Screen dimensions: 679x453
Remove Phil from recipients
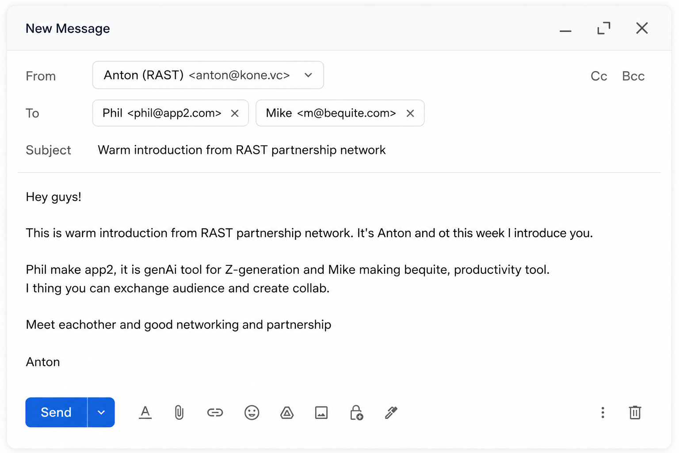235,113
